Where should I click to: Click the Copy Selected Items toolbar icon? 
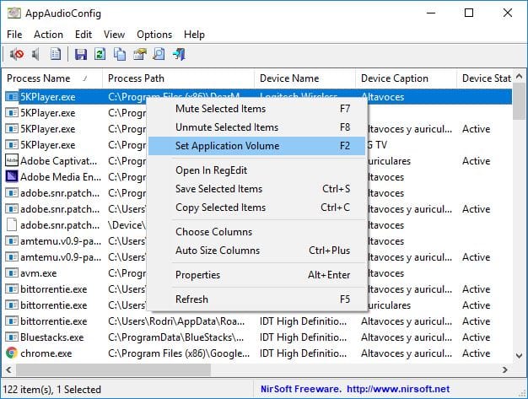120,54
